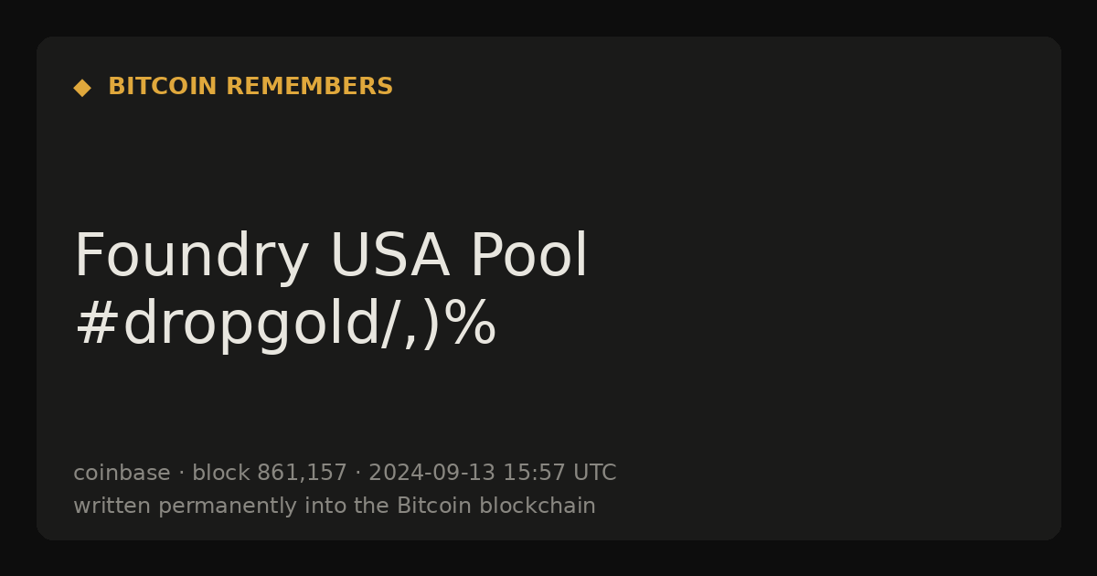Click the date 2024-09-13 in the footer
This screenshot has height=576, width=1097.
431,474
